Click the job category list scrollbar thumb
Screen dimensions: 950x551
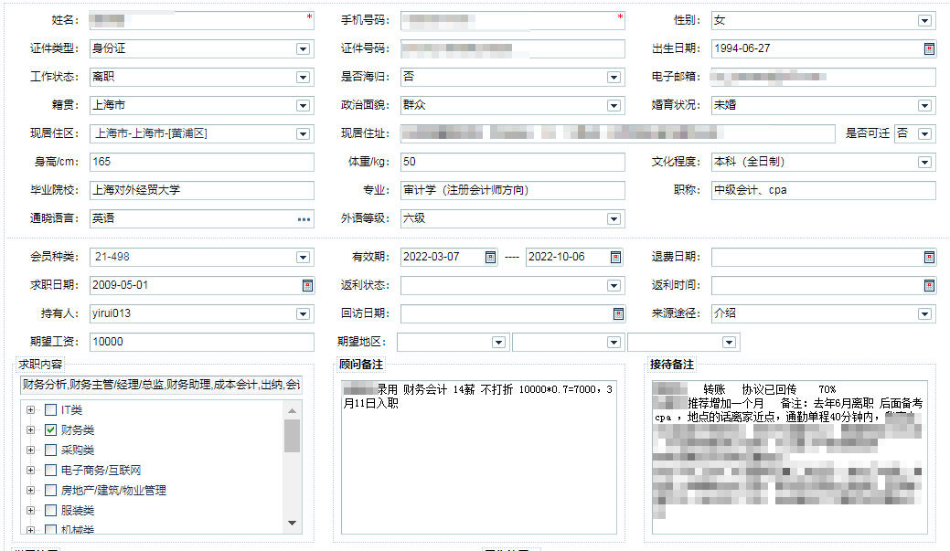pos(292,436)
